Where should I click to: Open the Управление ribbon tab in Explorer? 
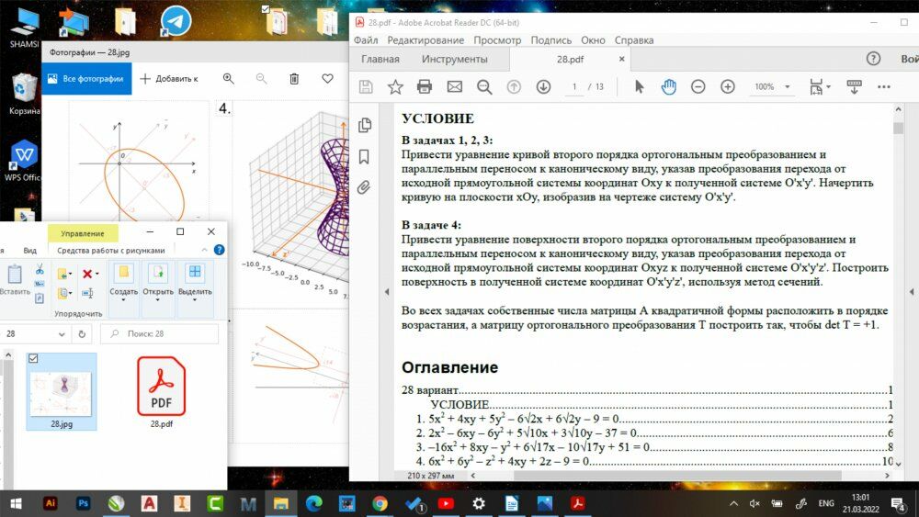point(83,233)
